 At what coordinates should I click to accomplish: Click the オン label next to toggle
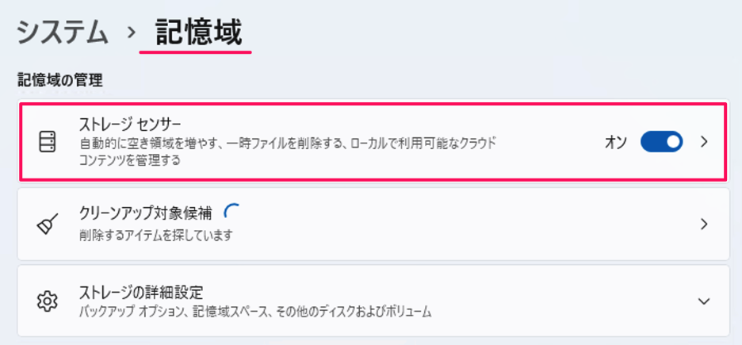(616, 143)
